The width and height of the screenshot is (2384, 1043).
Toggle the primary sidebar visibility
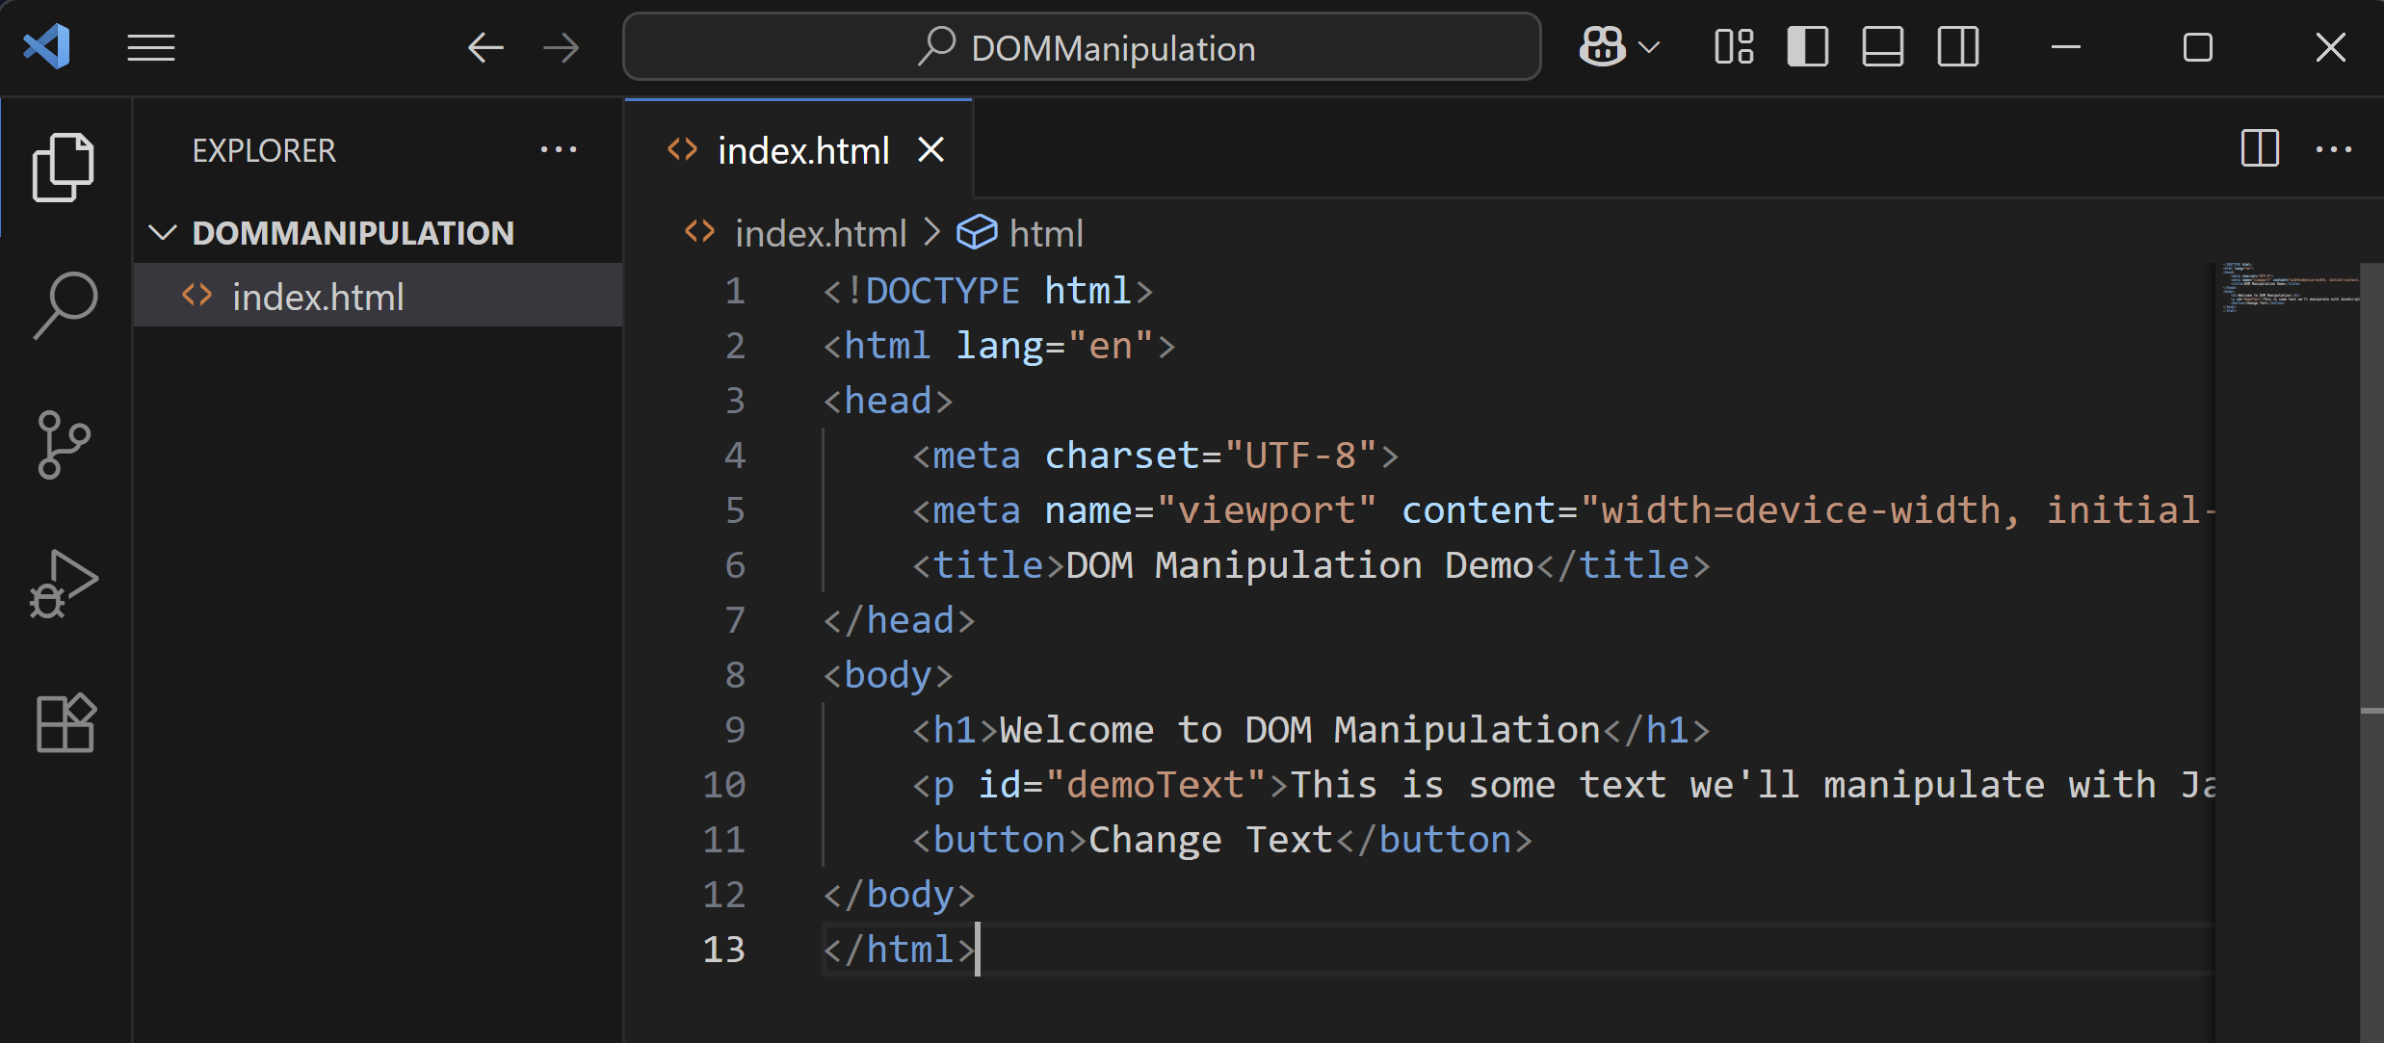[x=1807, y=45]
